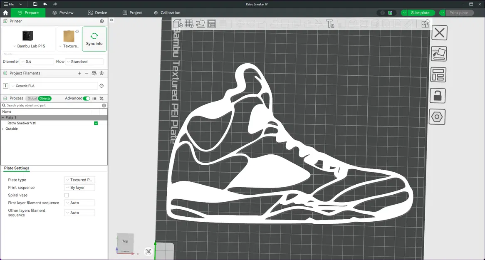This screenshot has height=260, width=485.
Task: Open the Print sequence dropdown
Action: pyautogui.click(x=80, y=188)
